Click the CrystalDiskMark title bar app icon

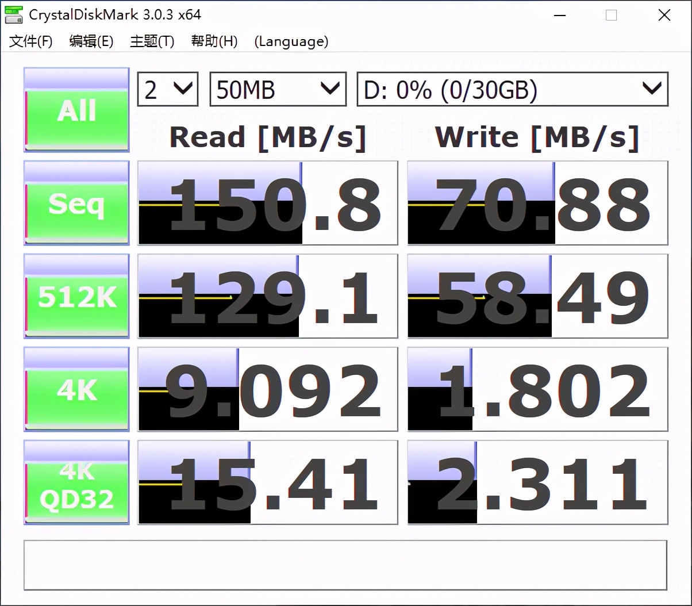[x=13, y=14]
